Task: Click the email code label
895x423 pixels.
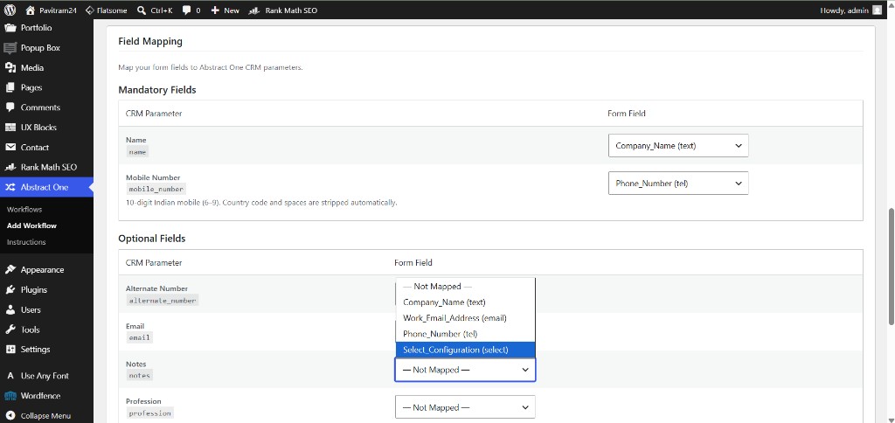Action: (x=139, y=337)
